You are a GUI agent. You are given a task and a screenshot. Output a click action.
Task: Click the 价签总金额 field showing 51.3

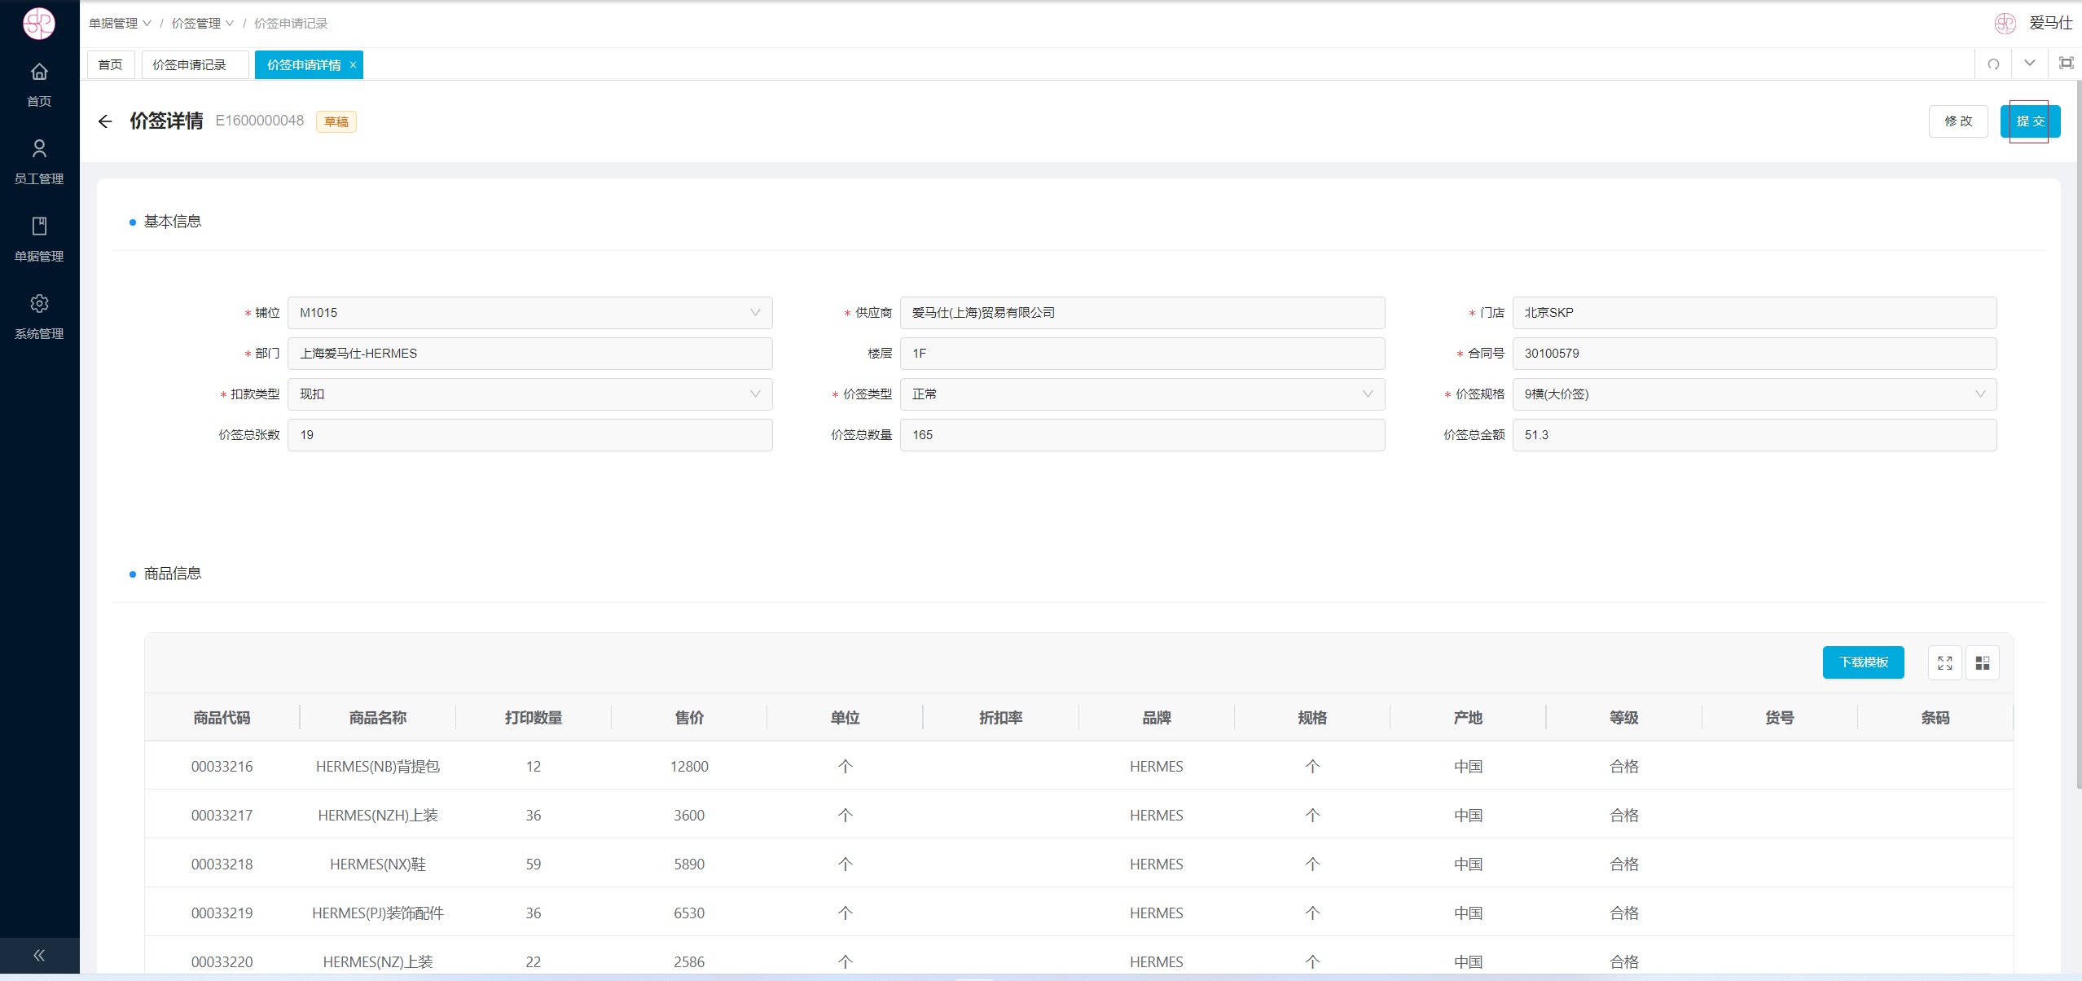pyautogui.click(x=1755, y=435)
